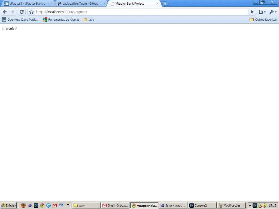Click the Go arrow next to the address bar
This screenshot has width=279, height=209.
(252, 12)
